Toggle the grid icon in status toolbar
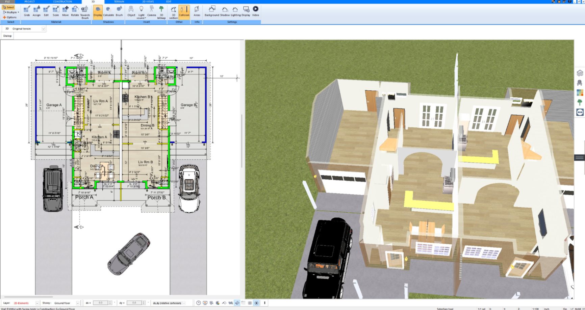Image resolution: width=585 pixels, height=310 pixels. coord(250,303)
